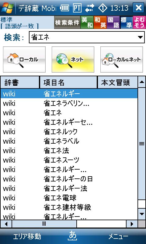
Task: Open 検索条件 search conditions
Action: point(67,22)
